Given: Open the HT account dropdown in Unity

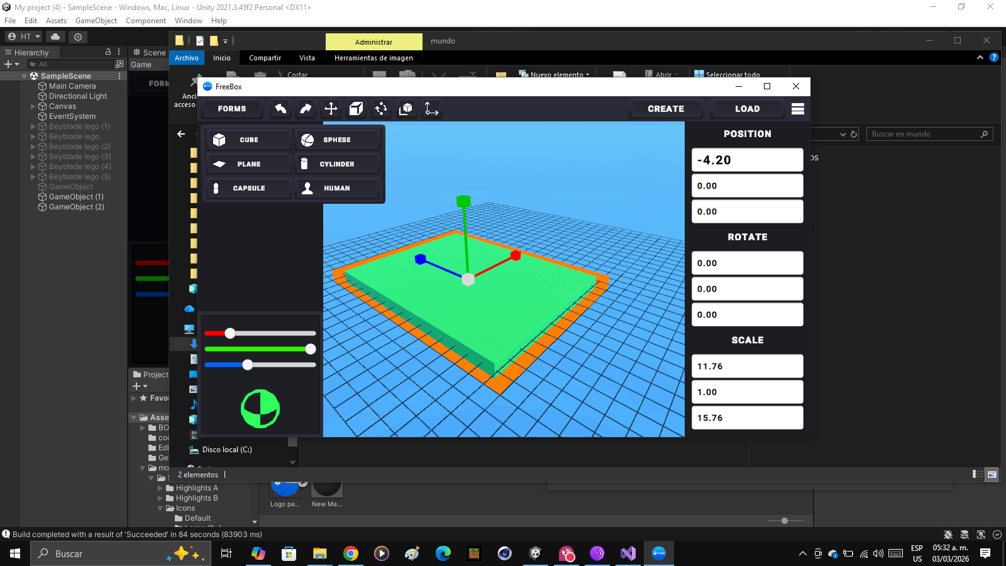Looking at the screenshot, I should 24,36.
